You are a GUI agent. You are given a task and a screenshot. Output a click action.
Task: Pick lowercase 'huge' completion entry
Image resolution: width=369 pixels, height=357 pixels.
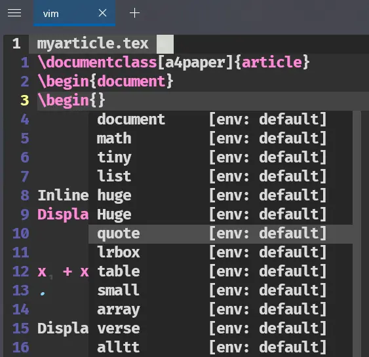tap(220, 196)
